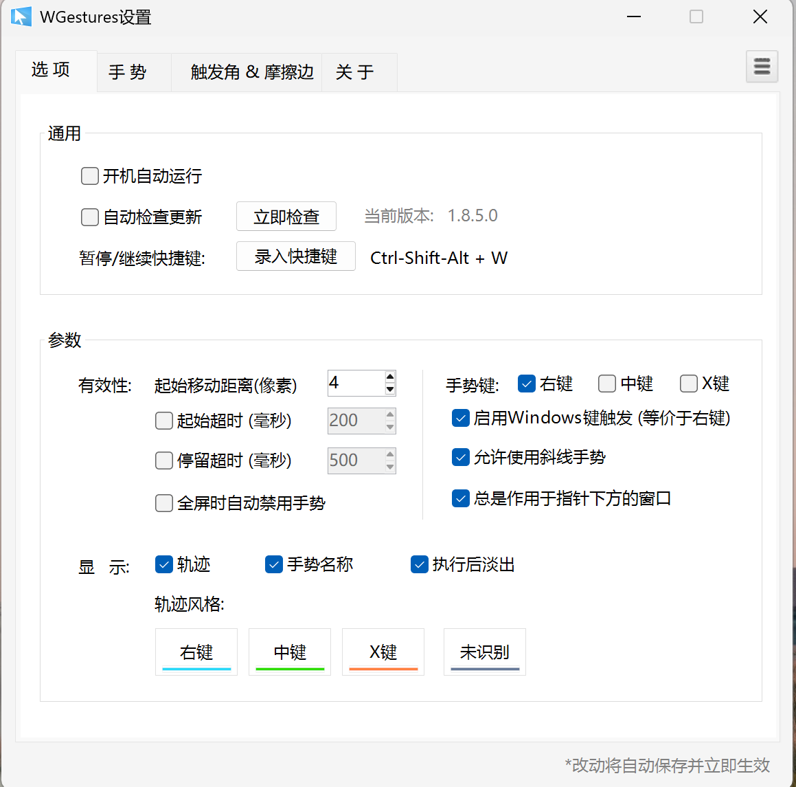This screenshot has height=787, width=796.
Task: Click the Ctrl-Shift-Alt + W shortcut text
Action: coord(439,258)
